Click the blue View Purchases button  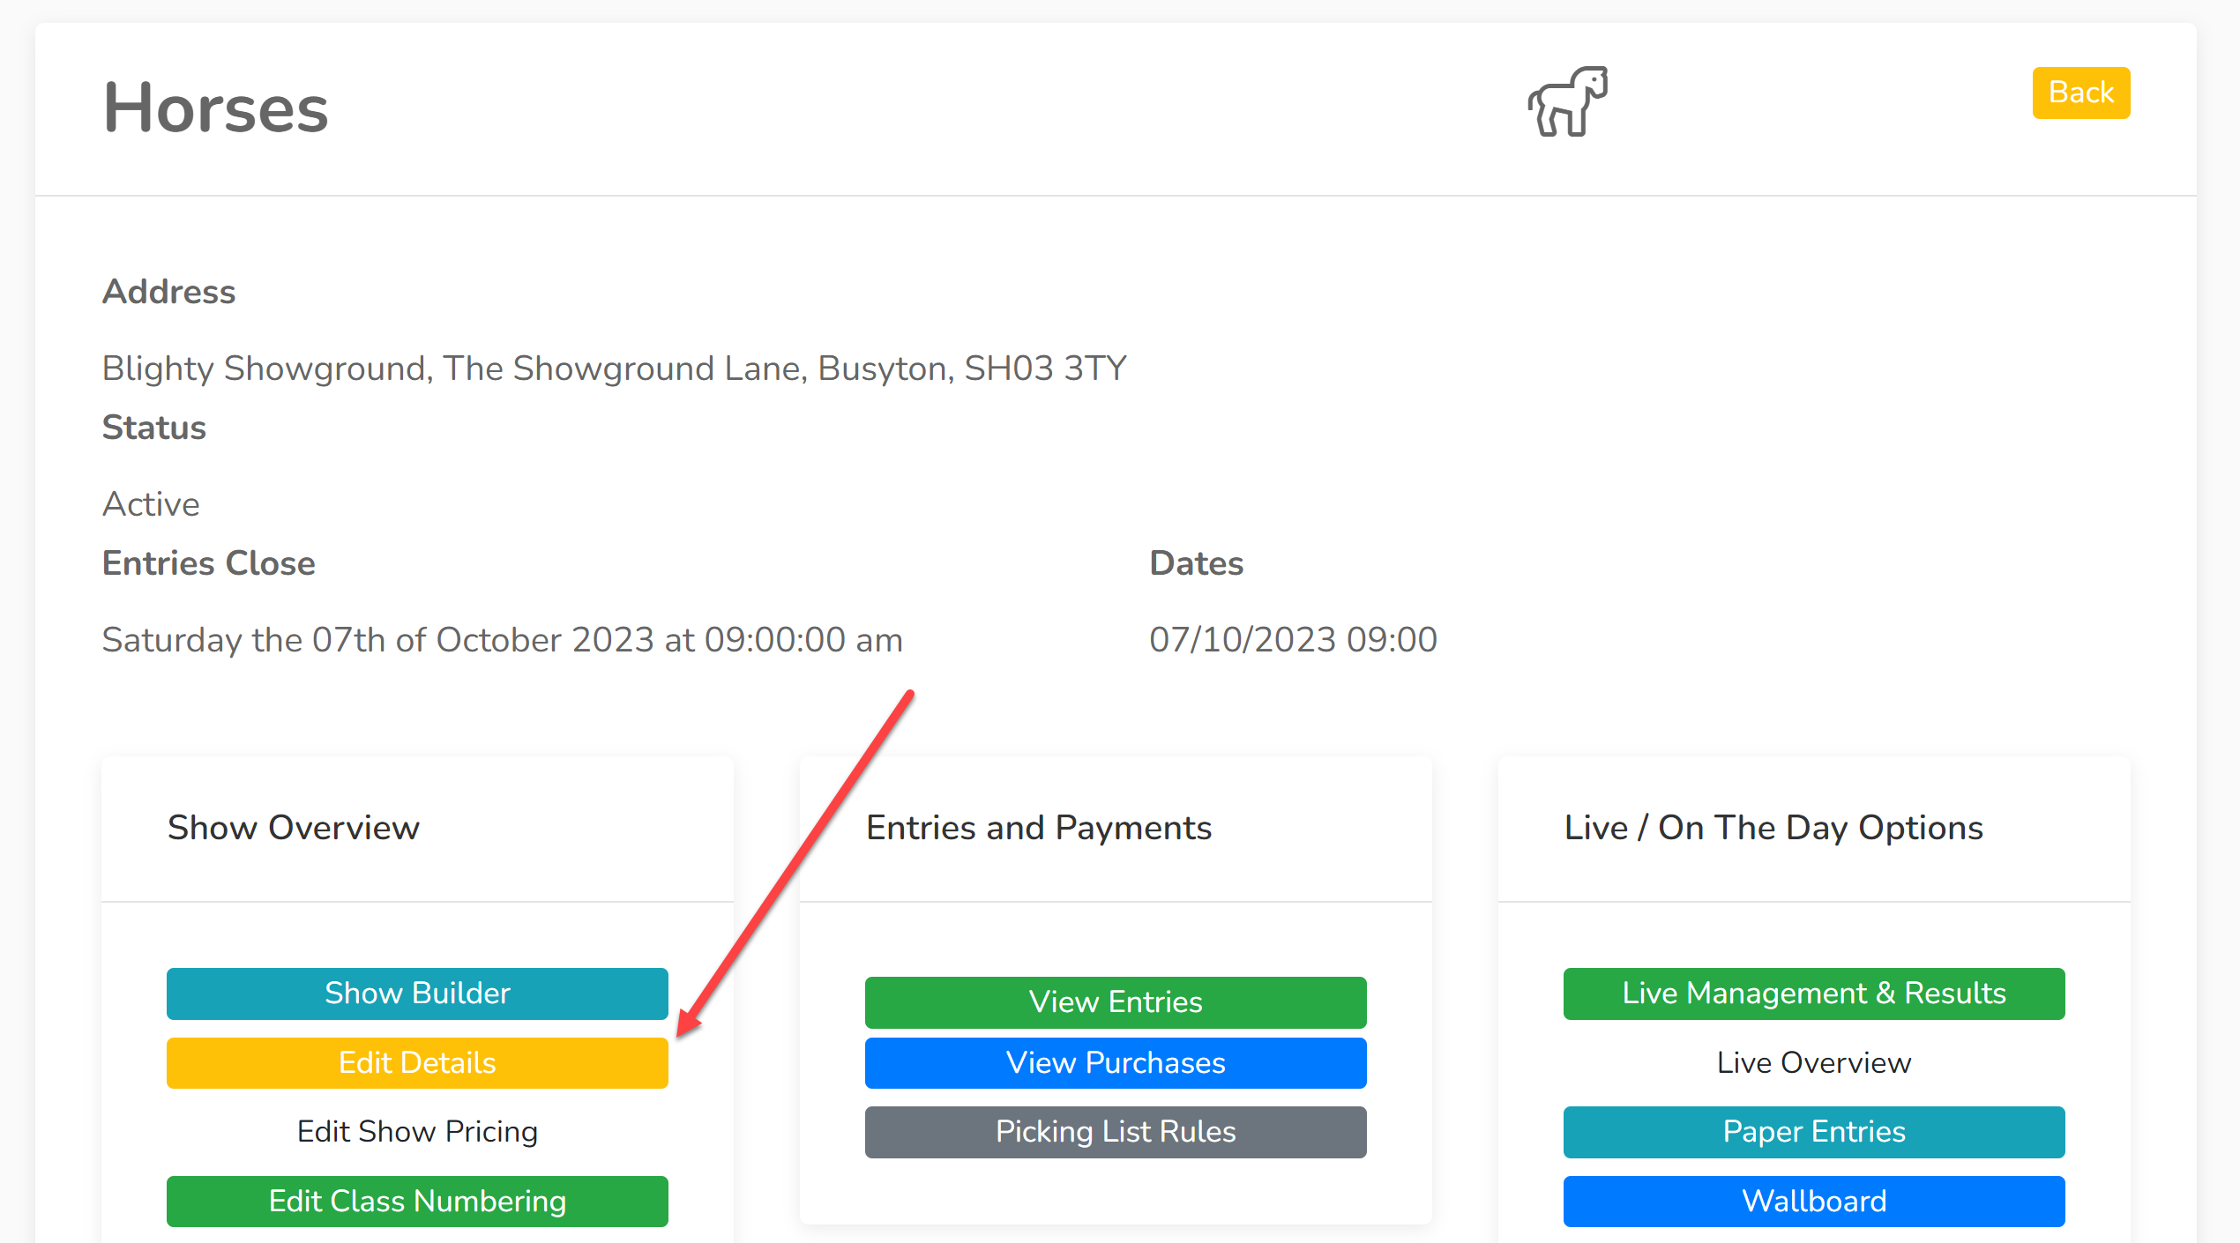coord(1116,1063)
